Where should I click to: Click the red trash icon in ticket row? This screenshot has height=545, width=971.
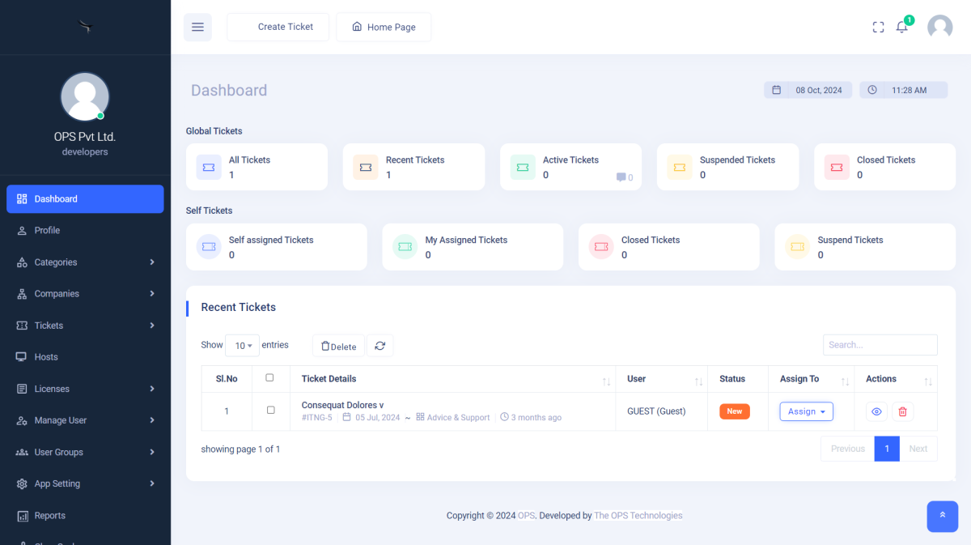coord(903,411)
